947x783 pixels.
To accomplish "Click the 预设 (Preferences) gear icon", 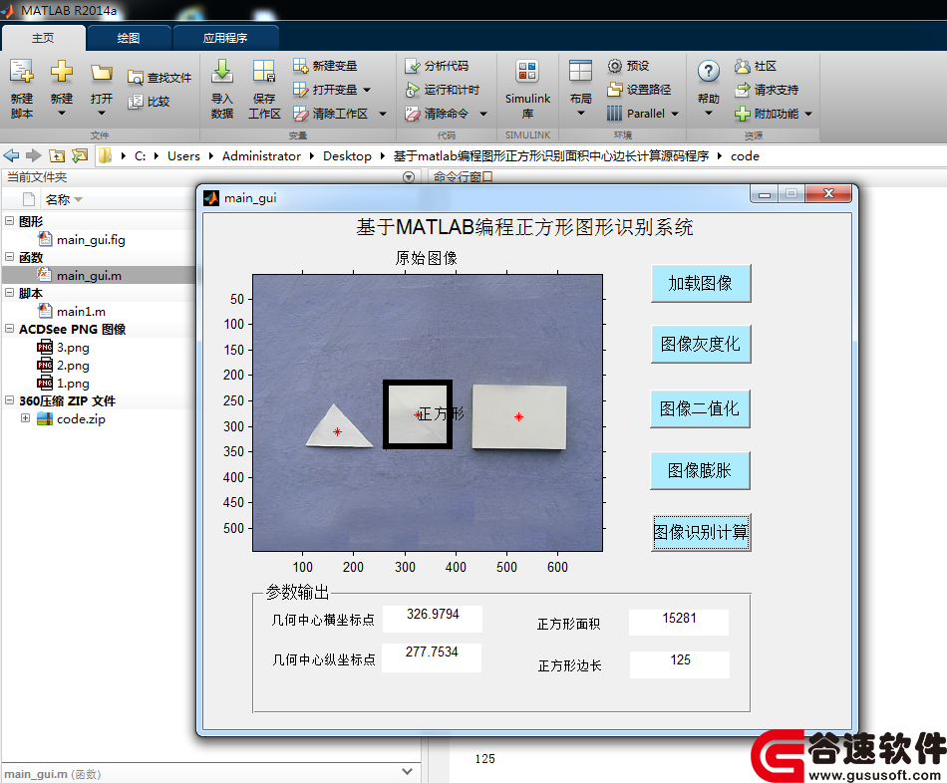I will pyautogui.click(x=614, y=66).
